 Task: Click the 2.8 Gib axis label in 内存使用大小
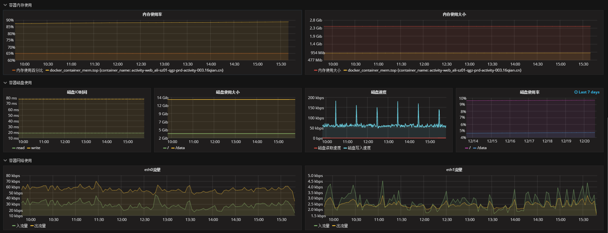coord(316,20)
